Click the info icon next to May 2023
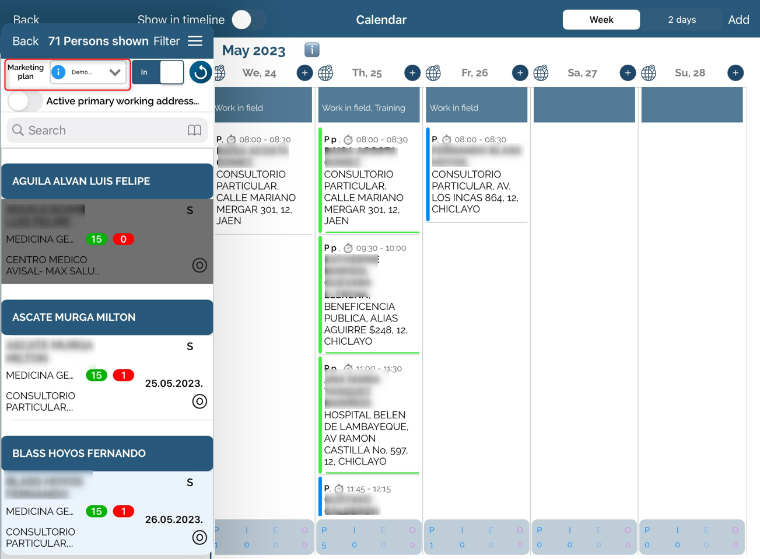Screen dimensions: 760x559 click(x=311, y=50)
